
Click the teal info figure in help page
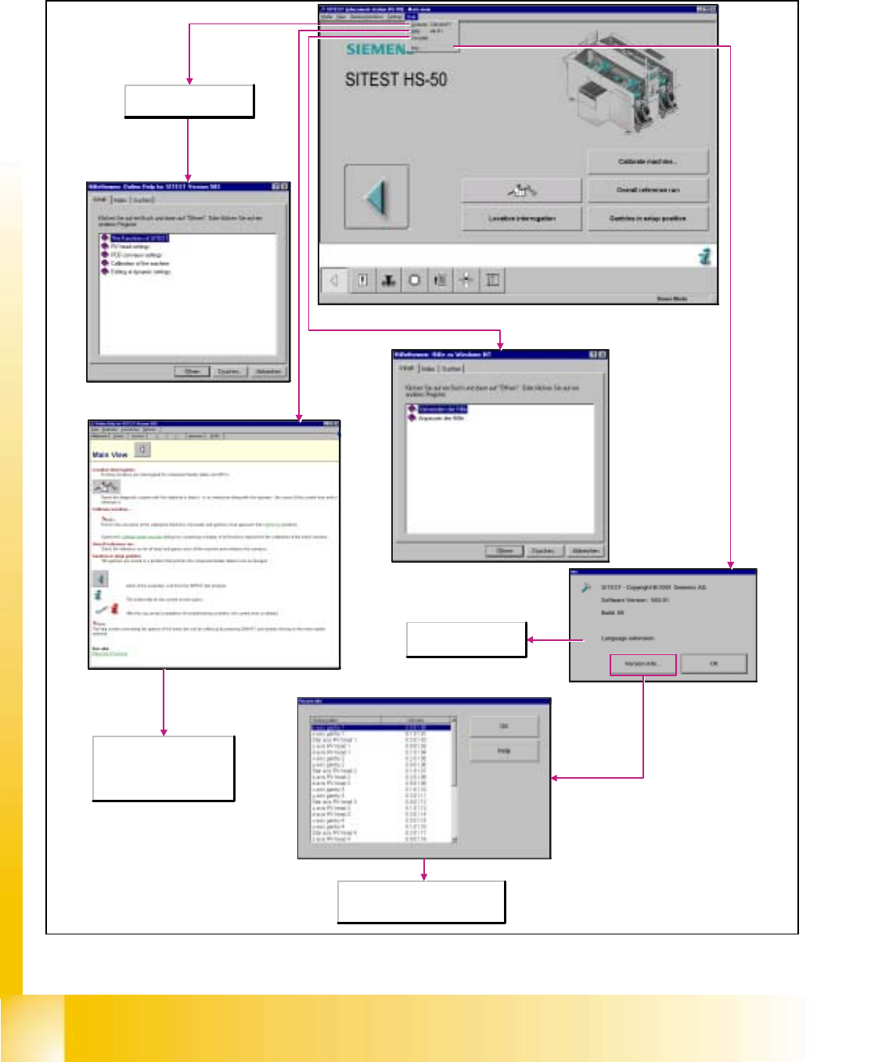point(98,596)
